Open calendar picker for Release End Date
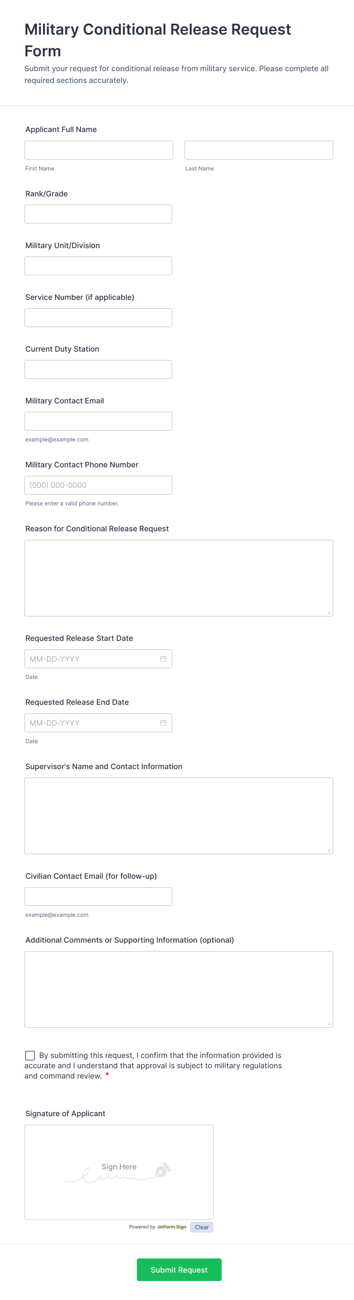The image size is (354, 1300). pos(163,723)
